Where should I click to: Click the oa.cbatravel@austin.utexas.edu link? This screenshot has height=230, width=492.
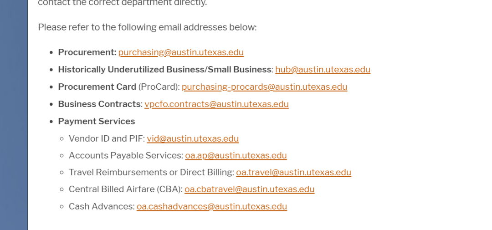(x=249, y=189)
